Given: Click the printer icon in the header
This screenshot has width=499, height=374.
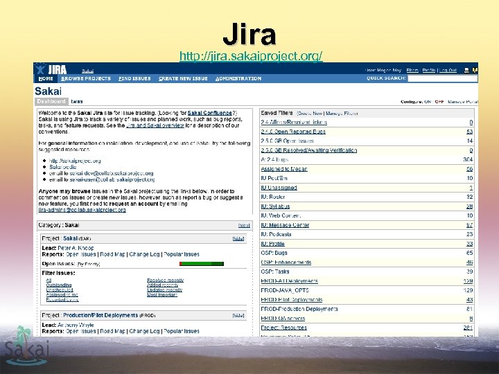Looking at the screenshot, I should [x=466, y=70].
